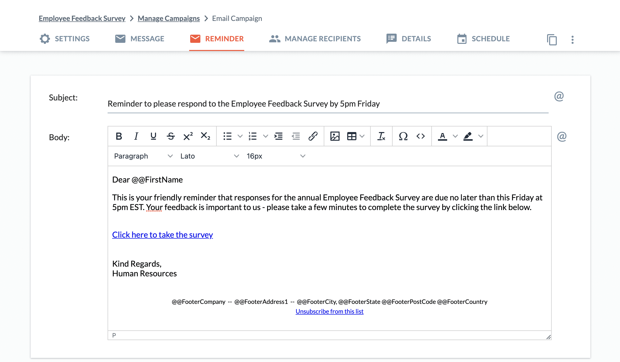Go to Manage Campaigns breadcrumb

[x=169, y=18]
